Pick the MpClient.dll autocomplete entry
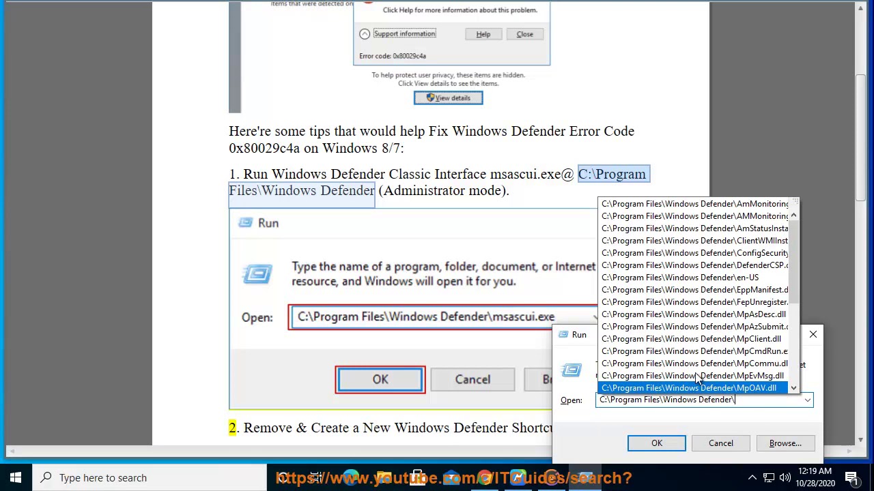Image resolution: width=874 pixels, height=491 pixels. (693, 339)
